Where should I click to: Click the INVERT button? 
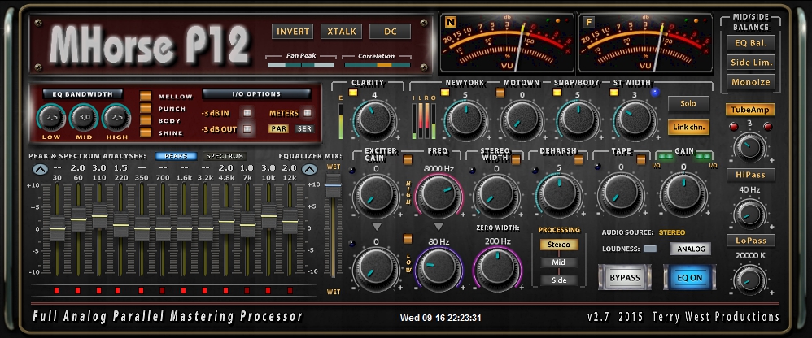tap(293, 32)
